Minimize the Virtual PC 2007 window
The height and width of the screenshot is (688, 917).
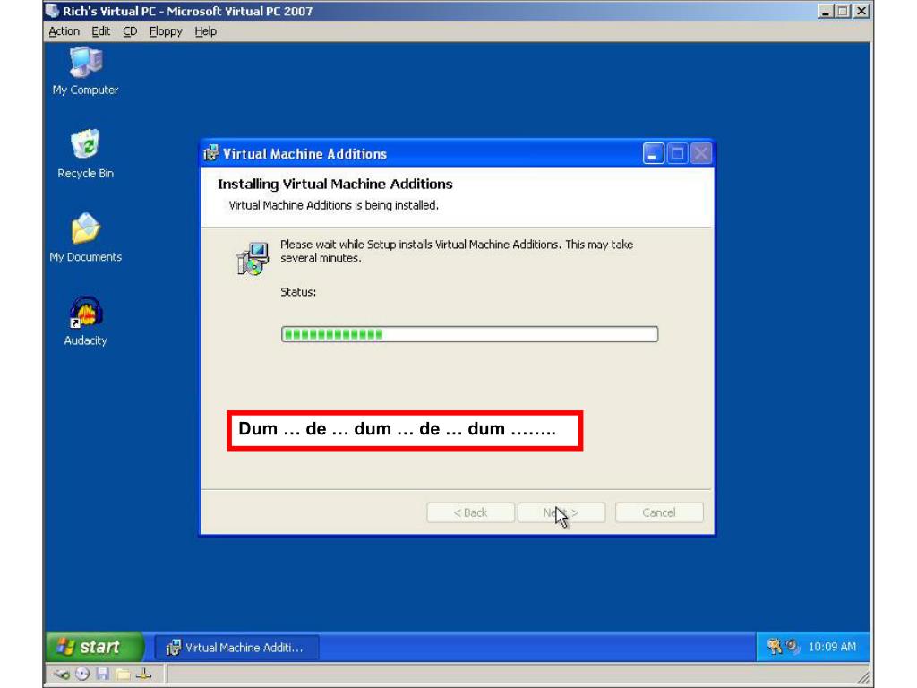pos(825,11)
